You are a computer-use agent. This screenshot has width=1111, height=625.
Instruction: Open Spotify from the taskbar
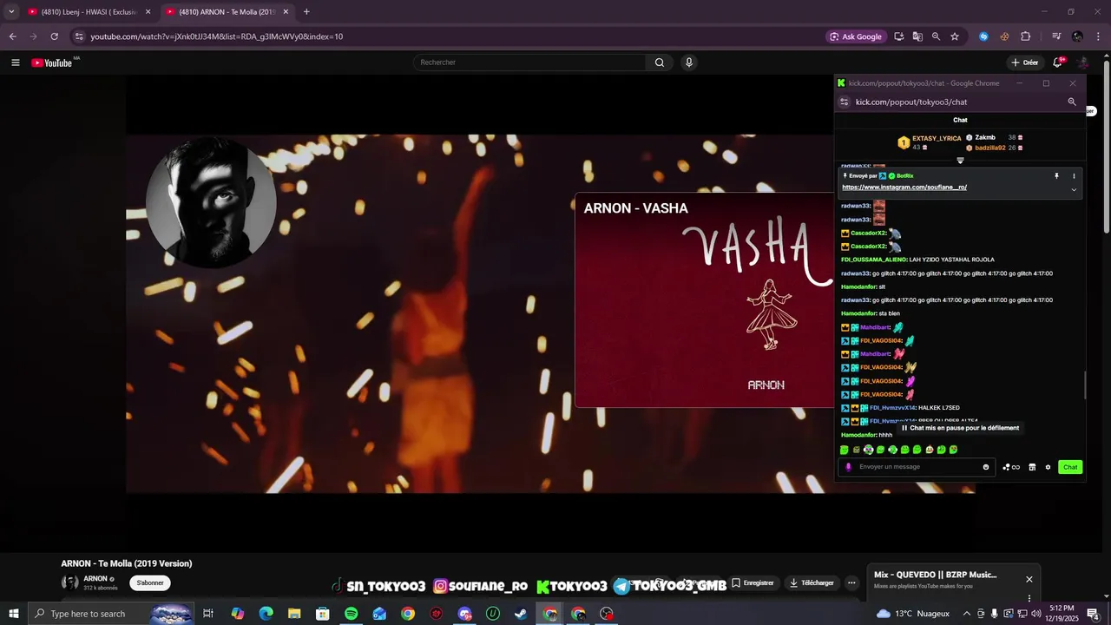click(351, 614)
